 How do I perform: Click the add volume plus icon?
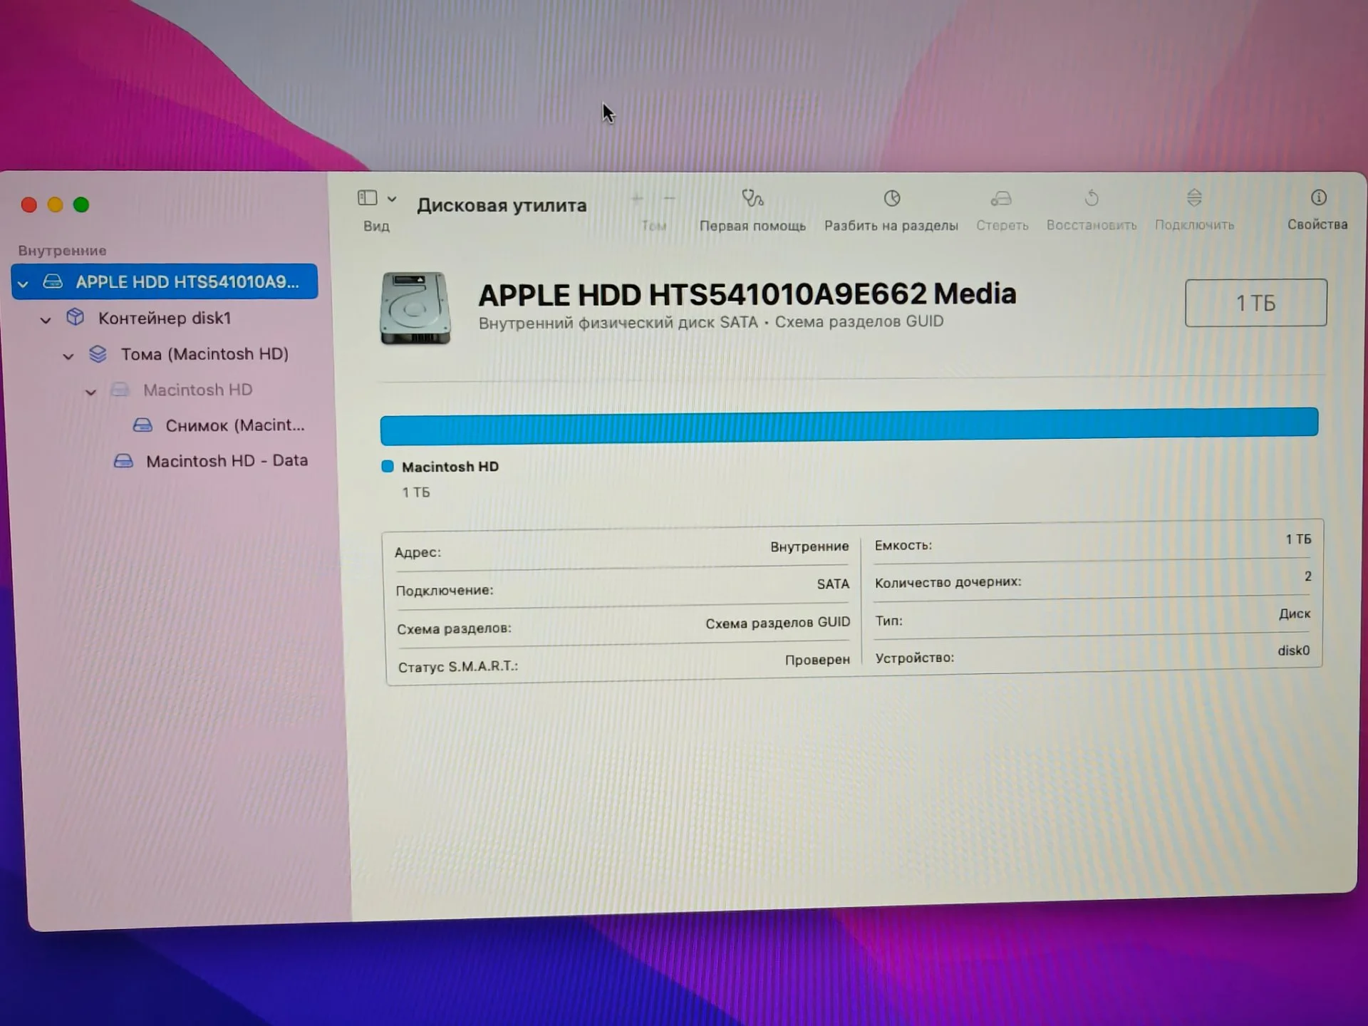(x=637, y=199)
